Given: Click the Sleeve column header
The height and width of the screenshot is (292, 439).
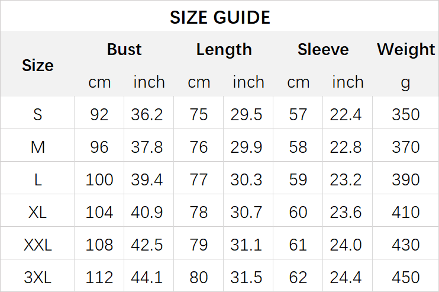Looking at the screenshot, I should point(323,50).
